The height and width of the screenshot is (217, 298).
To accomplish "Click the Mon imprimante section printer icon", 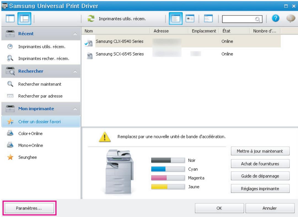I will click(10, 109).
